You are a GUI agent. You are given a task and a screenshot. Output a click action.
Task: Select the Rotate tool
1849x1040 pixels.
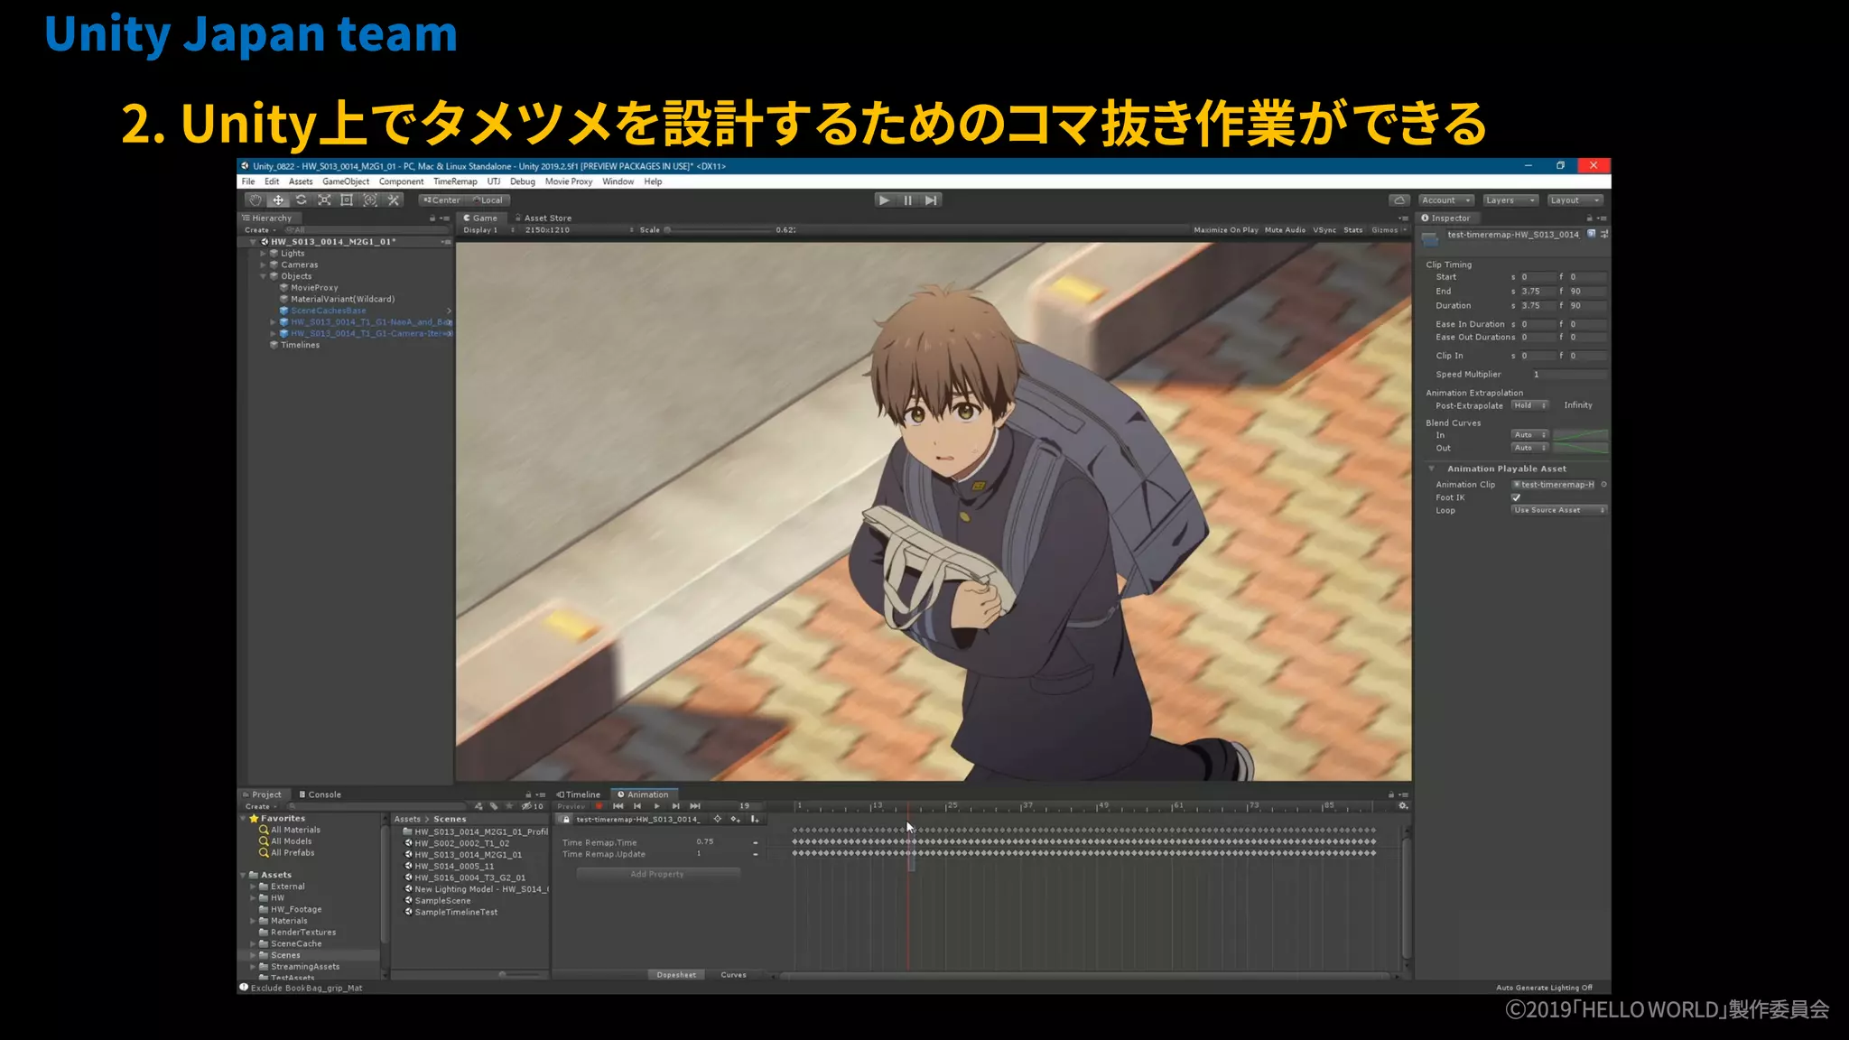point(302,200)
